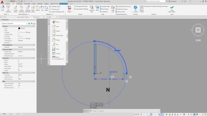Click Download from Source
Screen dimensions: 207x116
click(x=123, y=6)
